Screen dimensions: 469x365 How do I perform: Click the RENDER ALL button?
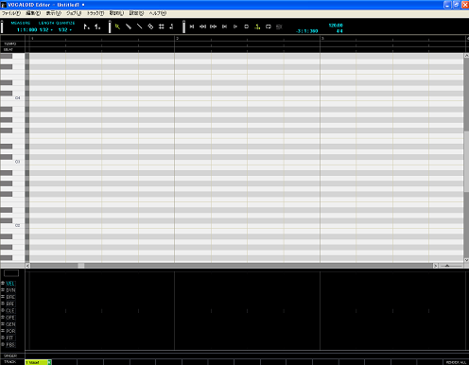click(456, 362)
